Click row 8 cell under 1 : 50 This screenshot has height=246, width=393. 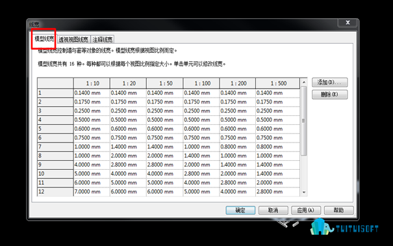pyautogui.click(x=164, y=156)
